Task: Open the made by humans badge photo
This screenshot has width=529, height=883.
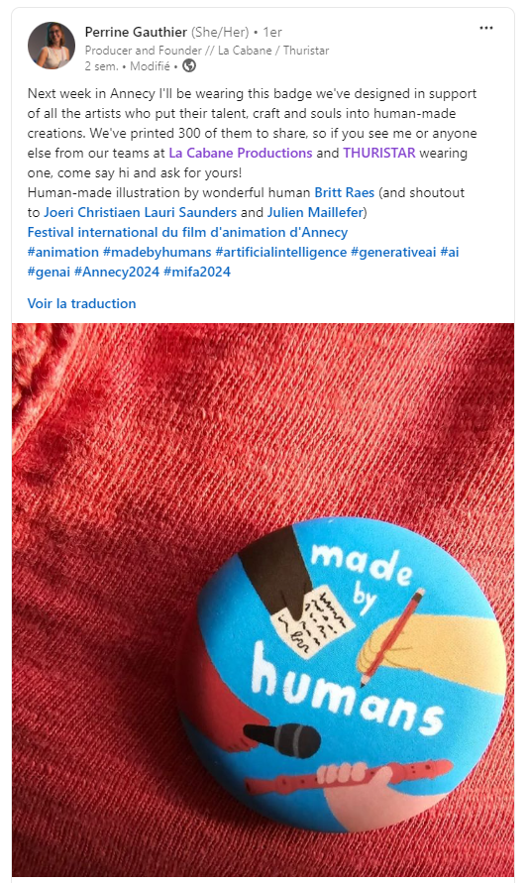Action: tap(263, 600)
